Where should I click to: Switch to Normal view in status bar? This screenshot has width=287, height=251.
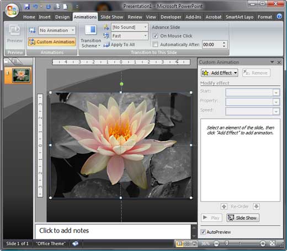pyautogui.click(x=179, y=244)
